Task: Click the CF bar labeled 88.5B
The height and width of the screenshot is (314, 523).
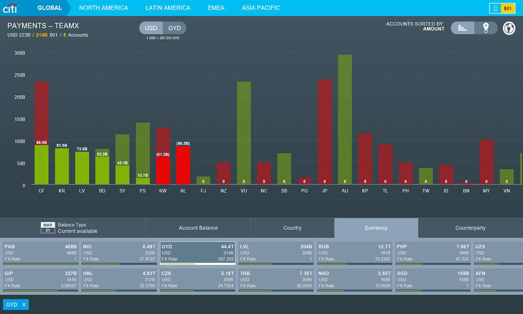Action: (41, 165)
